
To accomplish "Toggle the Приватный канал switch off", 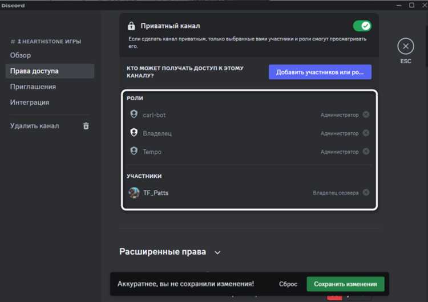I will (362, 26).
